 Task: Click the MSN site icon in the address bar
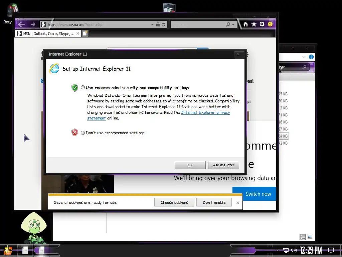click(x=43, y=24)
